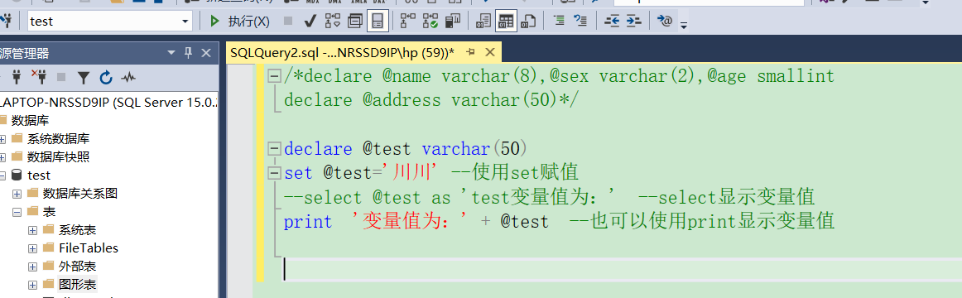Expand the 系统数据库 node
Image resolution: width=962 pixels, height=298 pixels.
[2, 139]
